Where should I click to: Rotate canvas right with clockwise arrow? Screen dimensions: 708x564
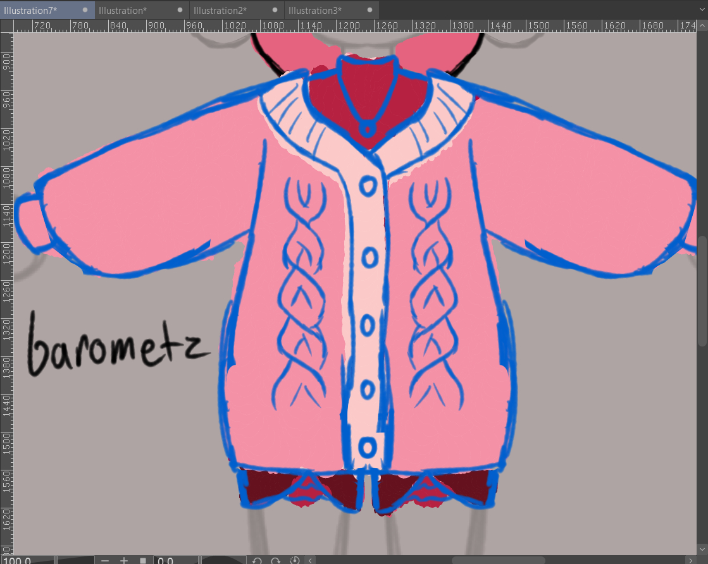276,560
